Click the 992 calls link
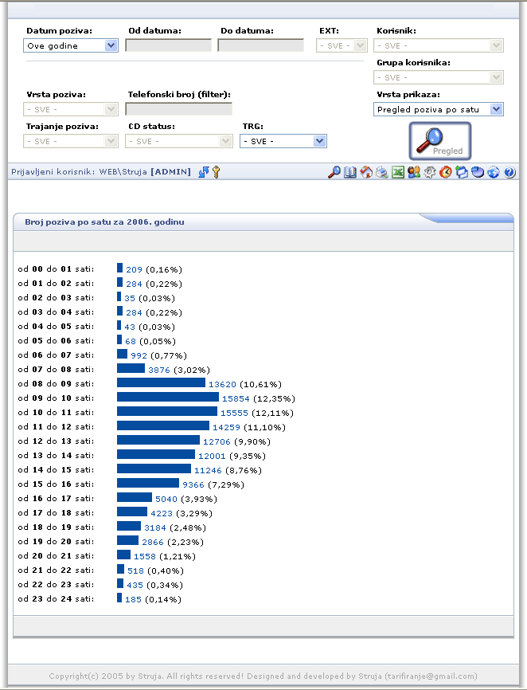This screenshot has height=690, width=527. point(139,355)
